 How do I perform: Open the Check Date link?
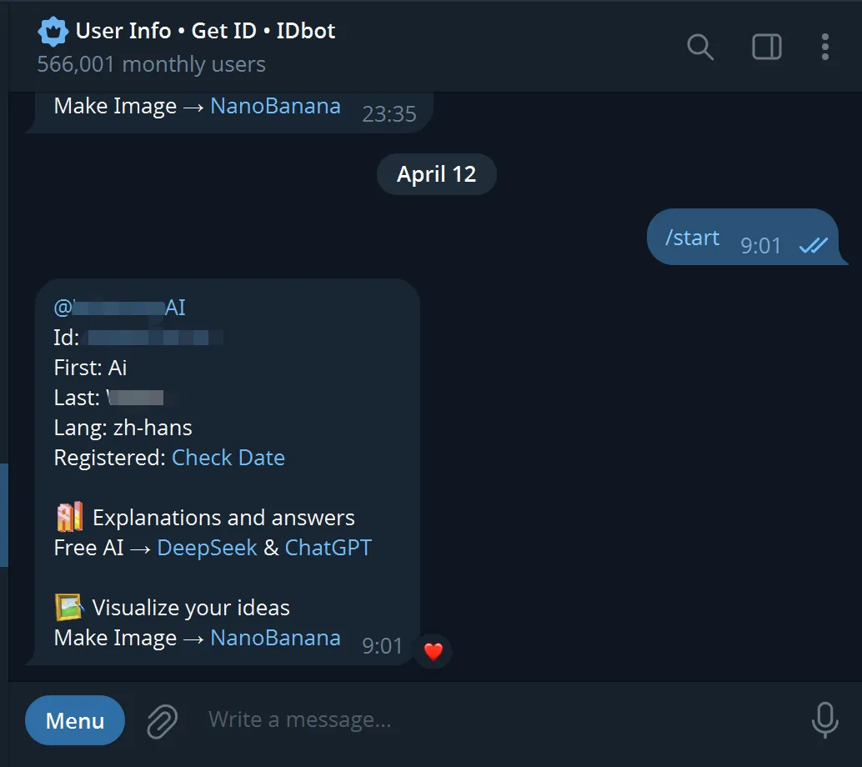click(228, 458)
